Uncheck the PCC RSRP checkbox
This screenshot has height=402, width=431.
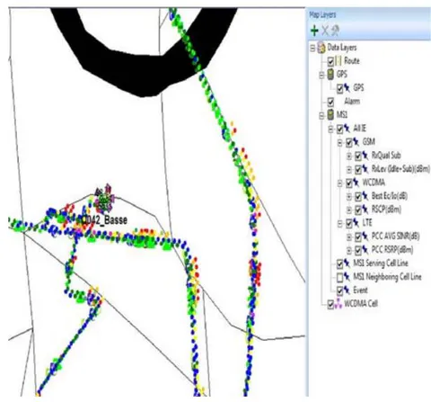358,250
